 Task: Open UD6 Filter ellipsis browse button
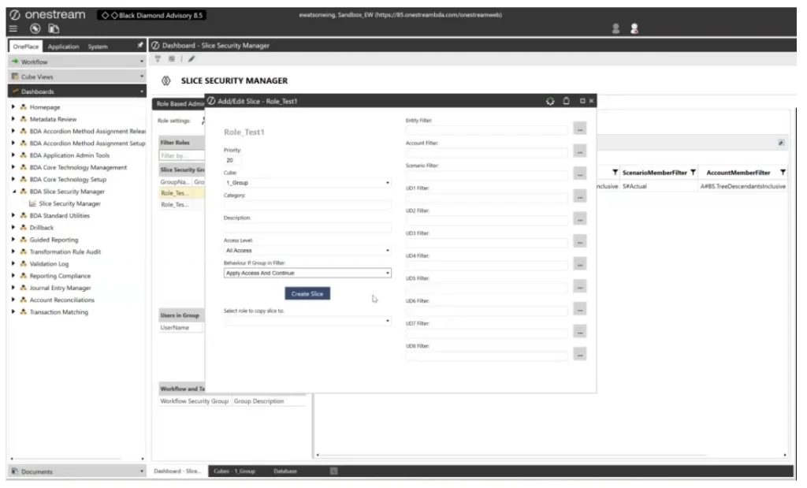579,309
